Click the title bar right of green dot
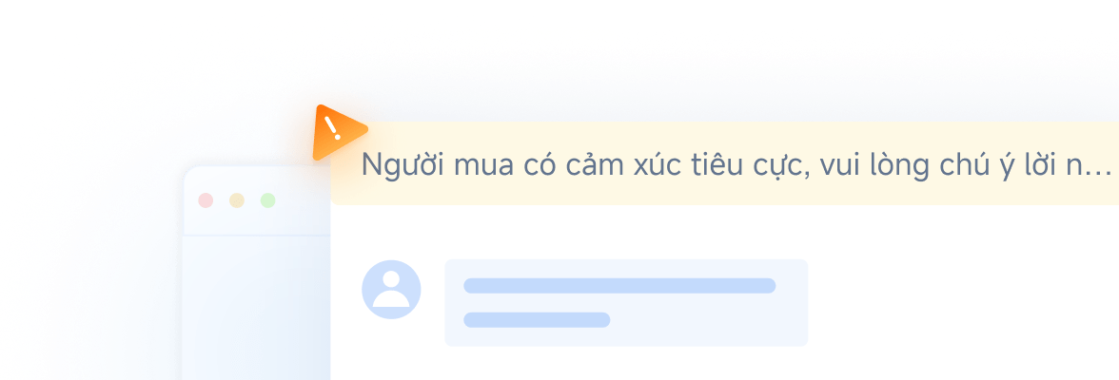Image resolution: width=1119 pixels, height=380 pixels. tap(305, 200)
